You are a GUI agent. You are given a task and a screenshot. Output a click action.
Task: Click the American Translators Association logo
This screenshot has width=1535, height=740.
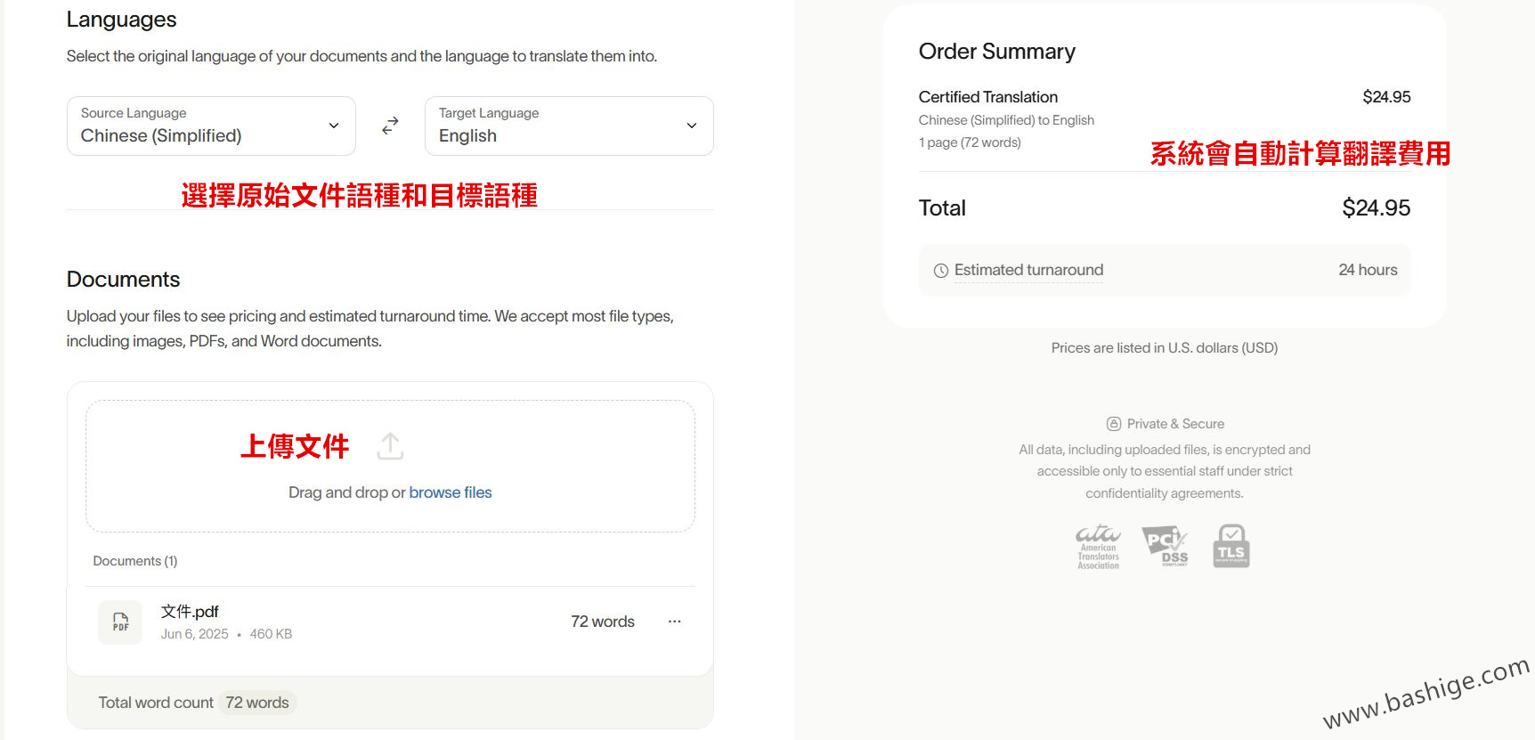click(x=1098, y=547)
